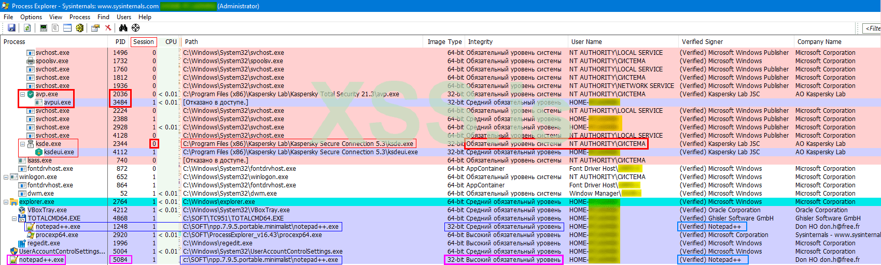Sort by the Verified Signer column header
This screenshot has height=265, width=881.
(x=735, y=42)
